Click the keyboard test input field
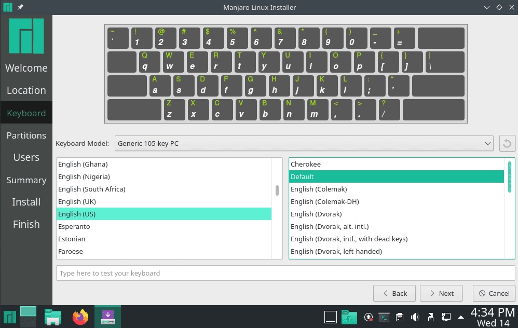Image resolution: width=518 pixels, height=328 pixels. [x=285, y=273]
